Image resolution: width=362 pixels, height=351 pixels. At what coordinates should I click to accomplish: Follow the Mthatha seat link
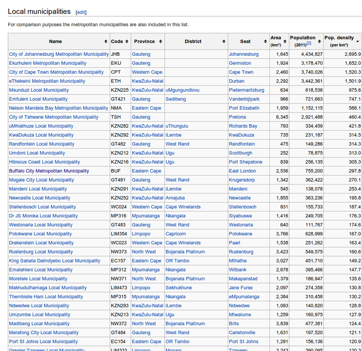238,261
